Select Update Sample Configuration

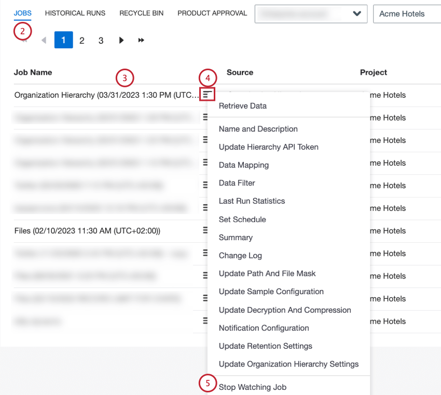271,292
